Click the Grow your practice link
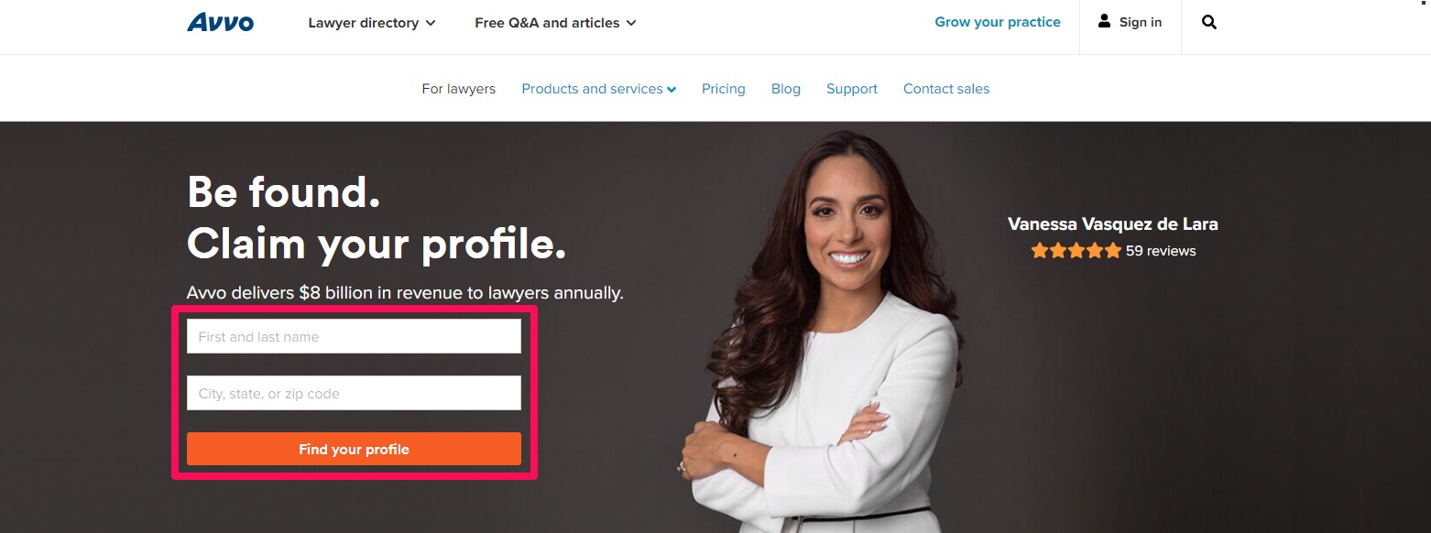This screenshot has width=1431, height=533. pyautogui.click(x=998, y=22)
